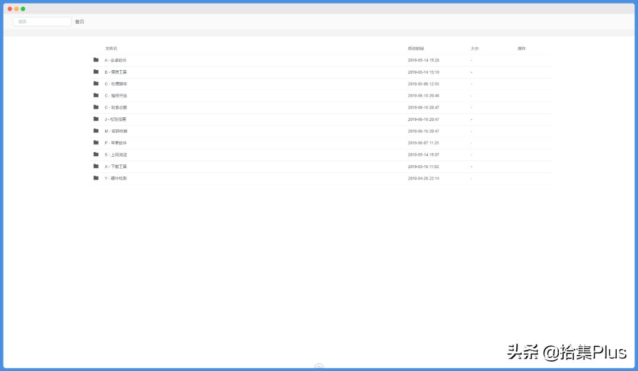Go to the 首页 home link
This screenshot has width=638, height=371.
(79, 22)
